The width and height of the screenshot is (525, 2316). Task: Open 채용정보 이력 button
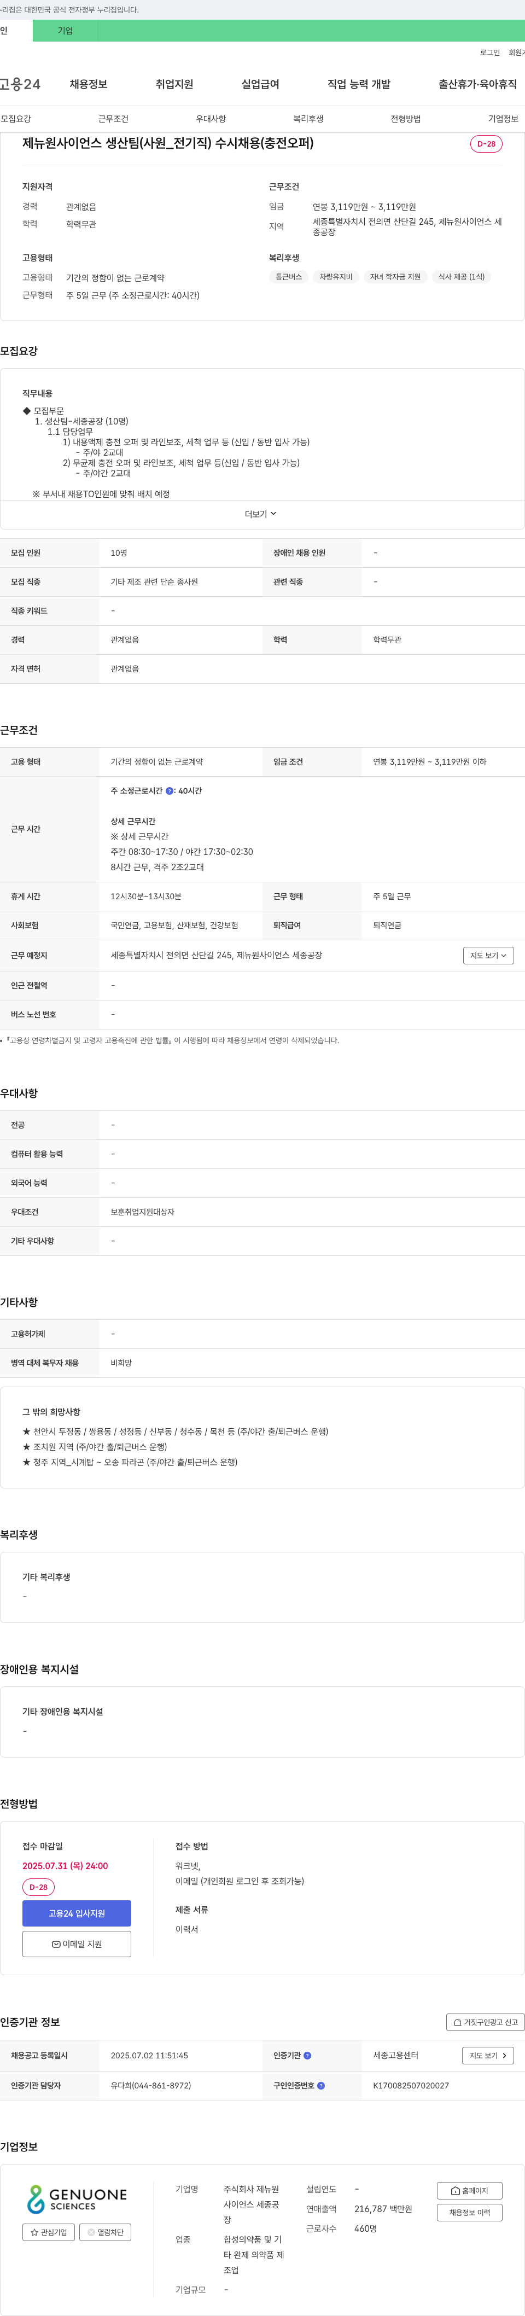click(469, 2213)
